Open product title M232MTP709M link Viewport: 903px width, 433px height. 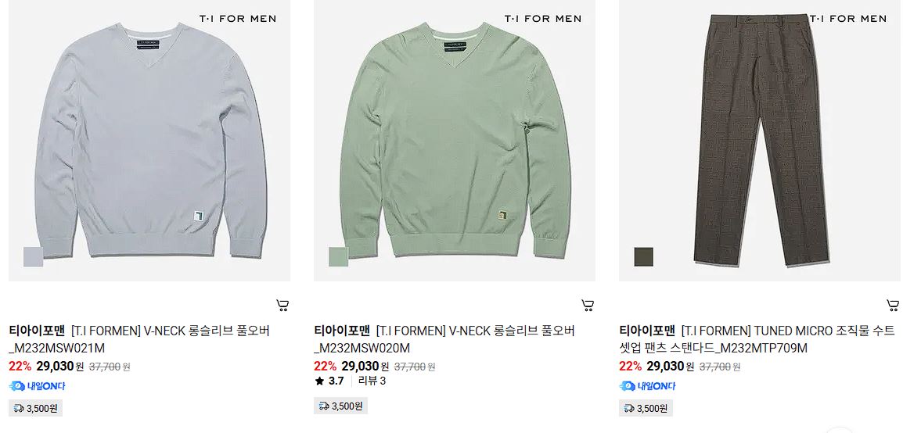[x=757, y=339]
